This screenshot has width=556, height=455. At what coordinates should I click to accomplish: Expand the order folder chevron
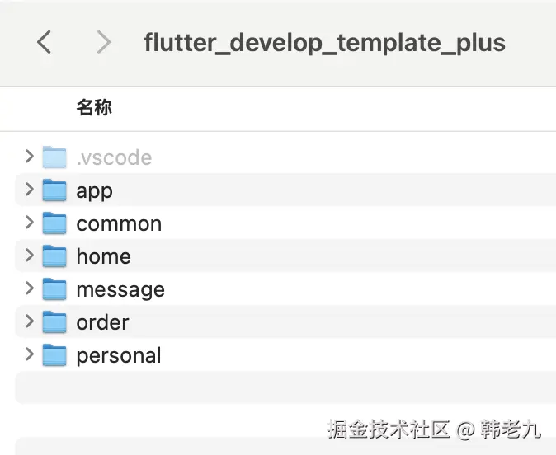click(30, 321)
